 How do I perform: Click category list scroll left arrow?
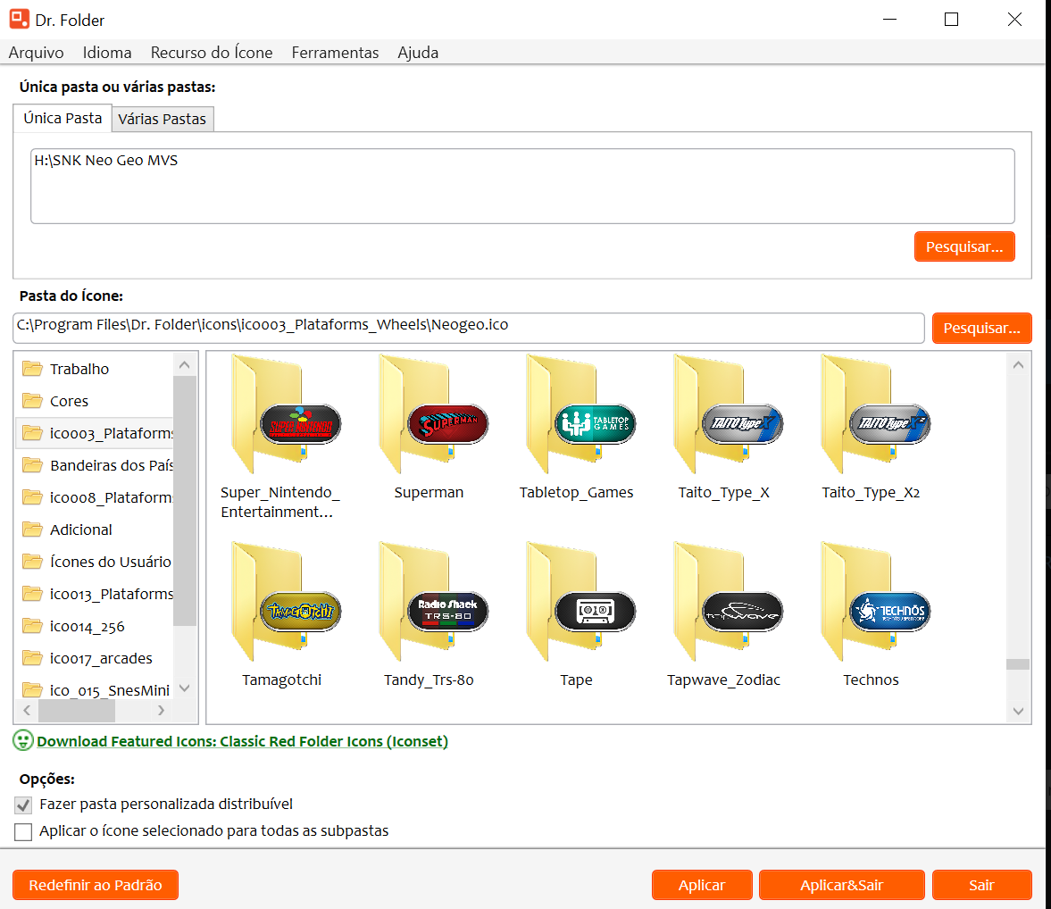[x=27, y=711]
